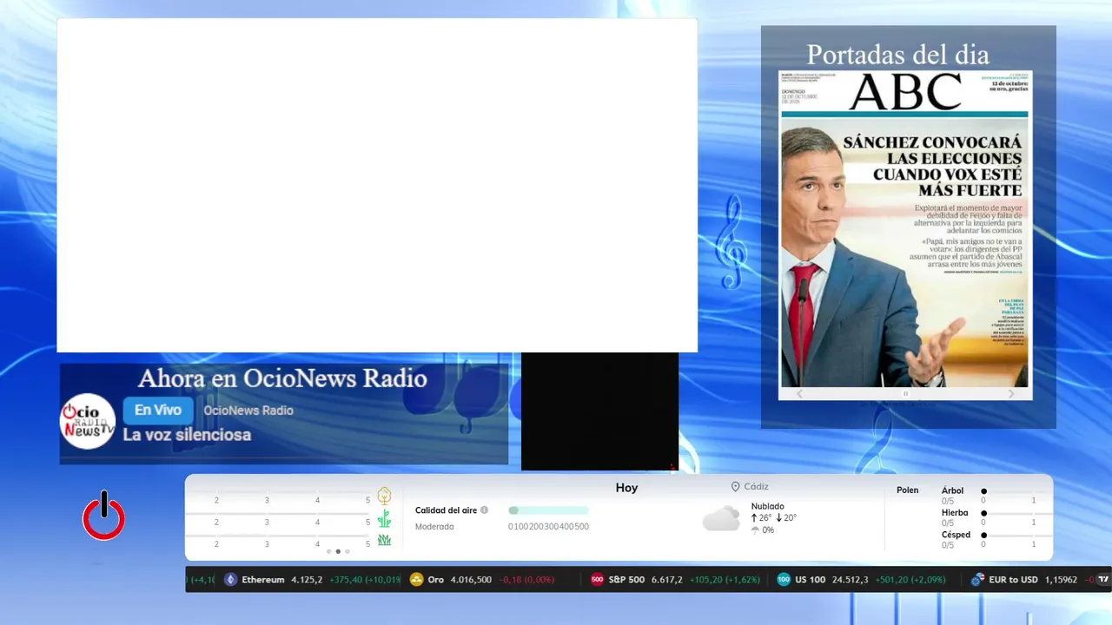Viewport: 1112px width, 625px height.
Task: Open the ABC newspaper front page
Action: point(904,229)
